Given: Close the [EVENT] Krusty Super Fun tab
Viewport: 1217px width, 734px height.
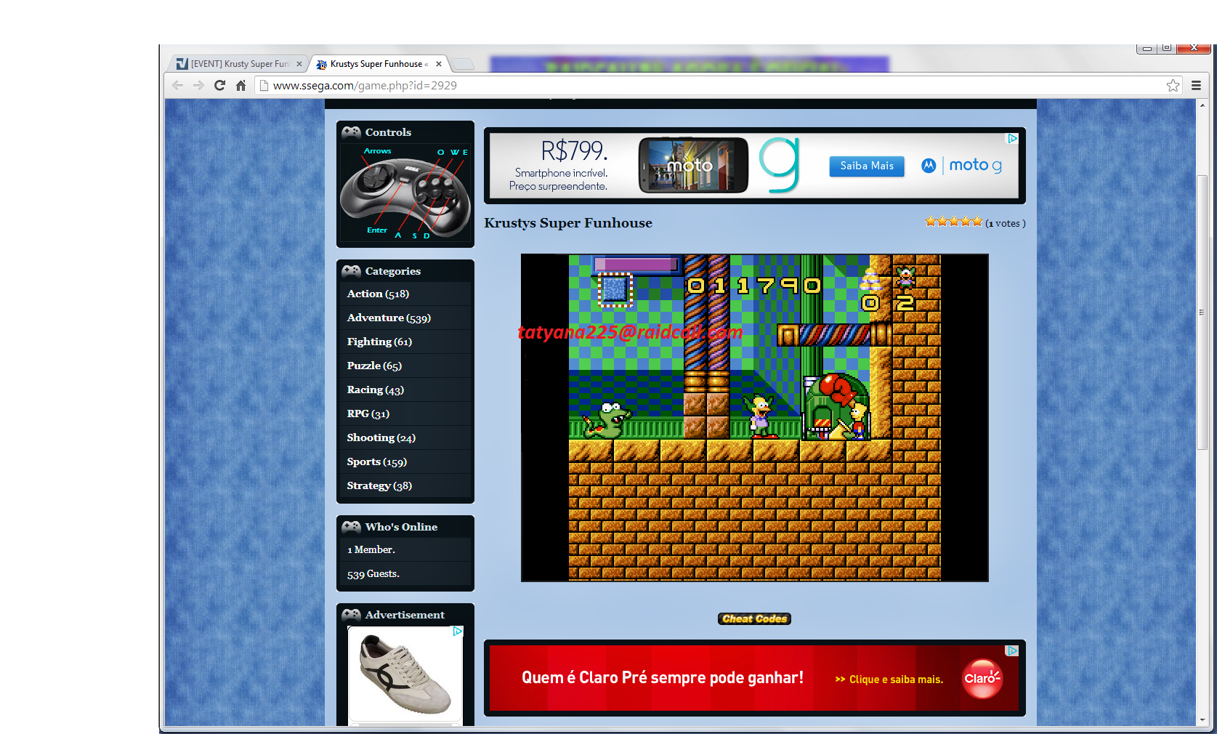Looking at the screenshot, I should click(299, 64).
